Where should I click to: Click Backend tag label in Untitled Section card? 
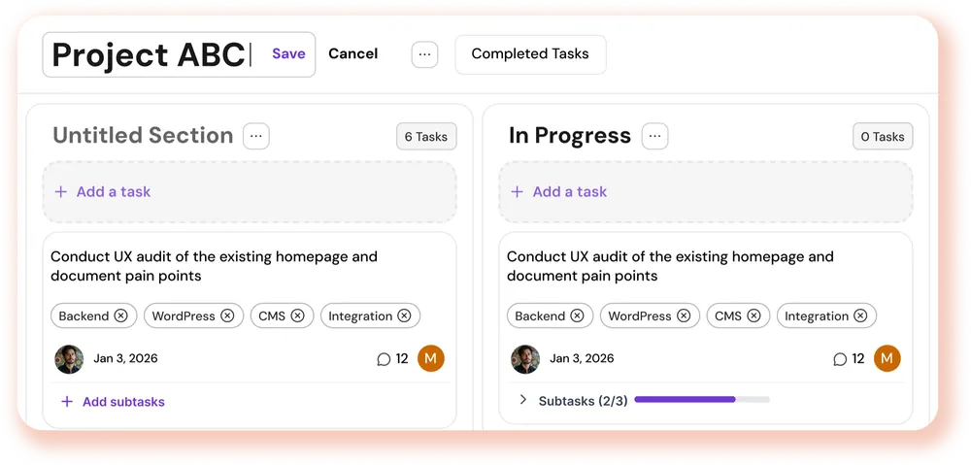[84, 316]
